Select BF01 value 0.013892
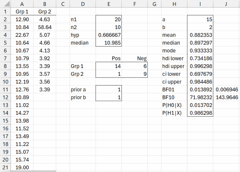This screenshot has height=172, width=240. click(200, 90)
